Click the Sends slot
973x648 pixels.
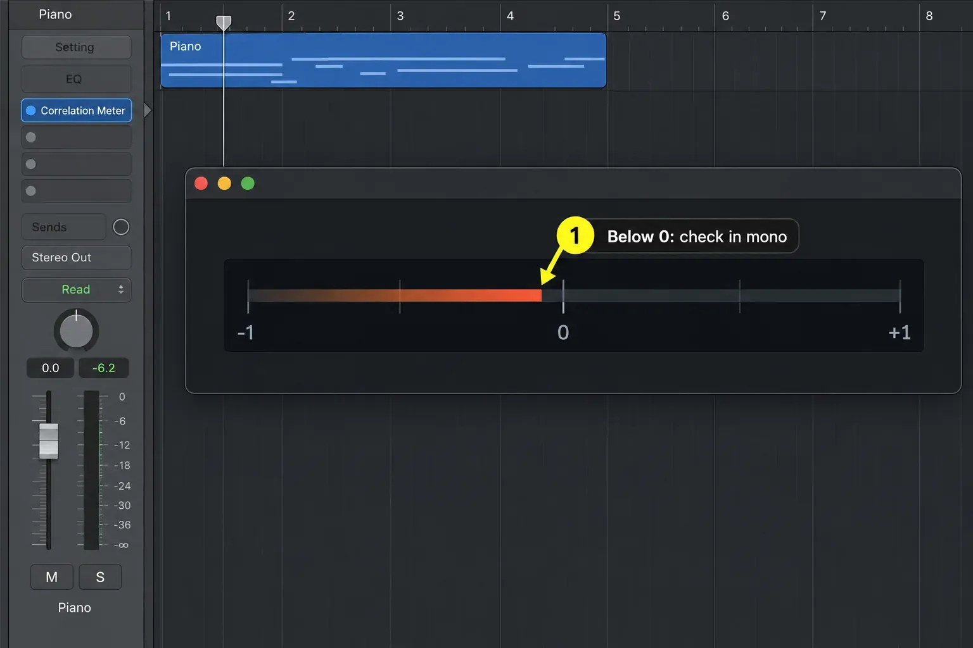click(x=64, y=227)
